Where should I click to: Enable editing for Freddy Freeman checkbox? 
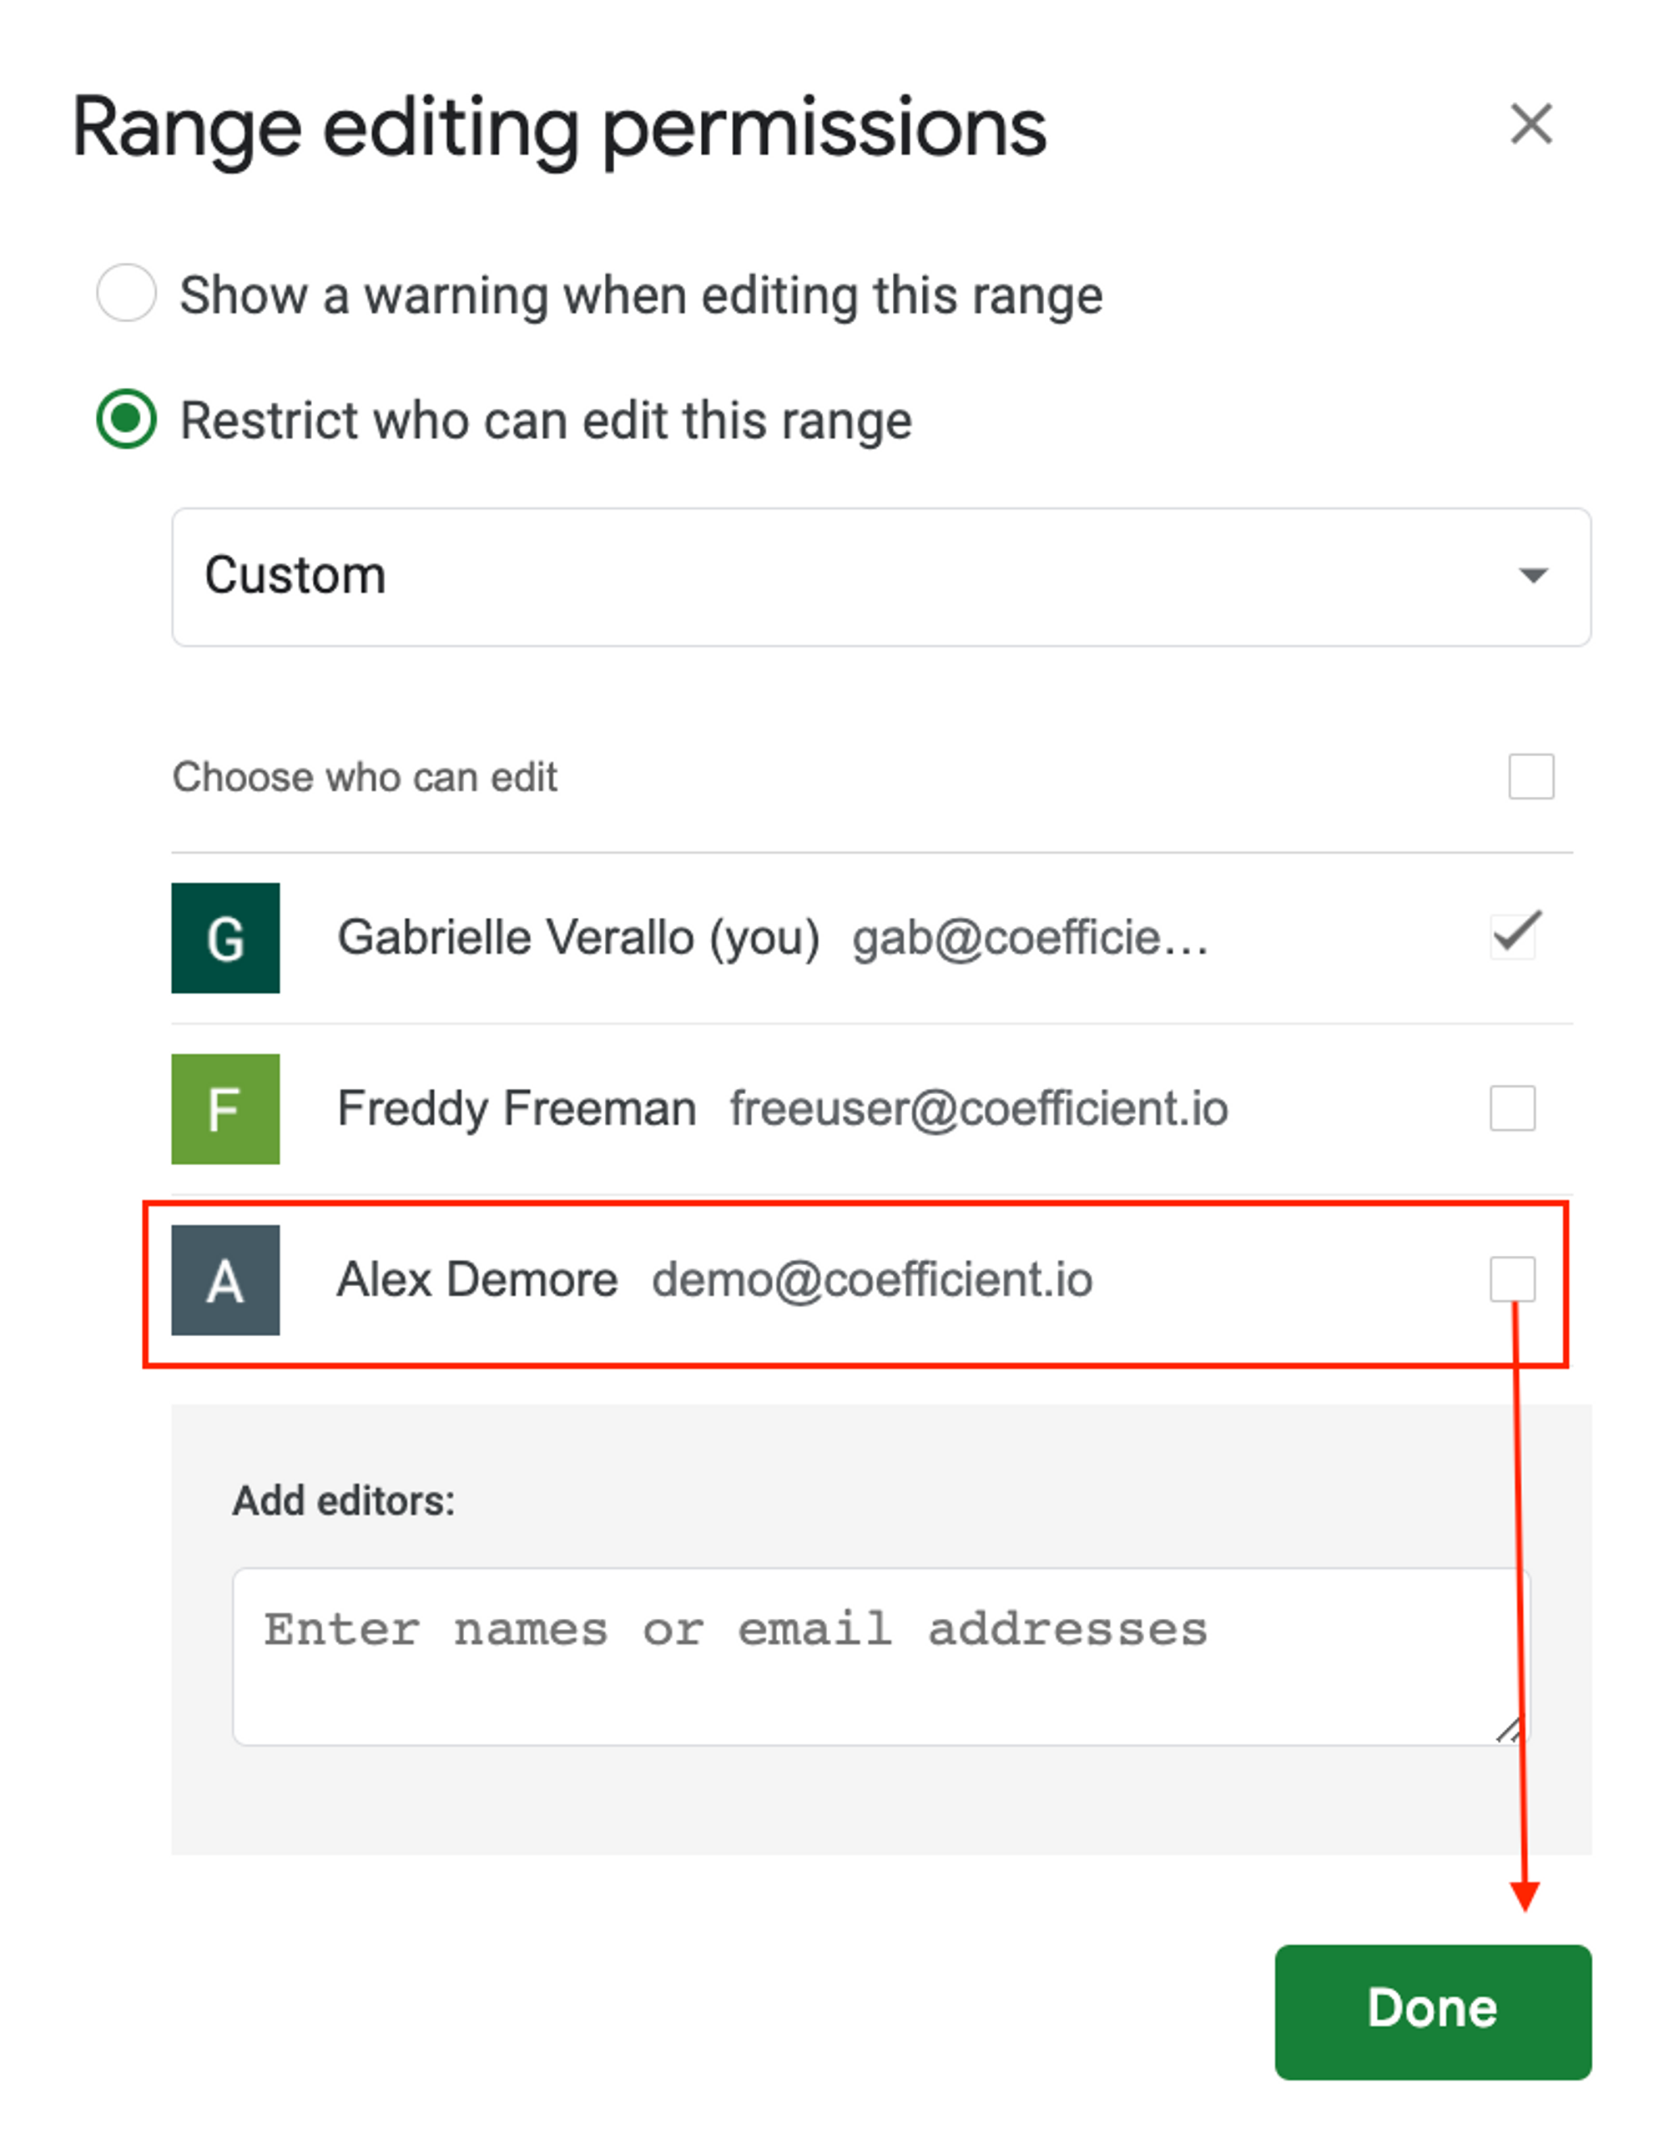click(x=1511, y=1108)
